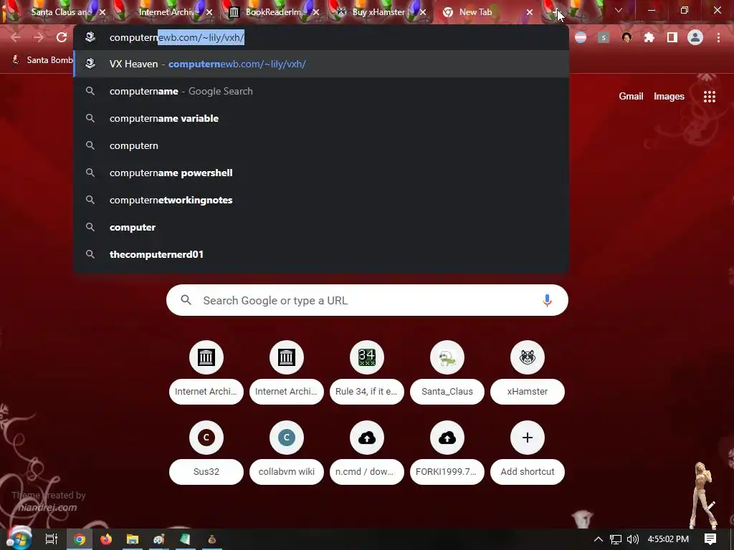Click the Add shortcut plus tile

click(527, 453)
